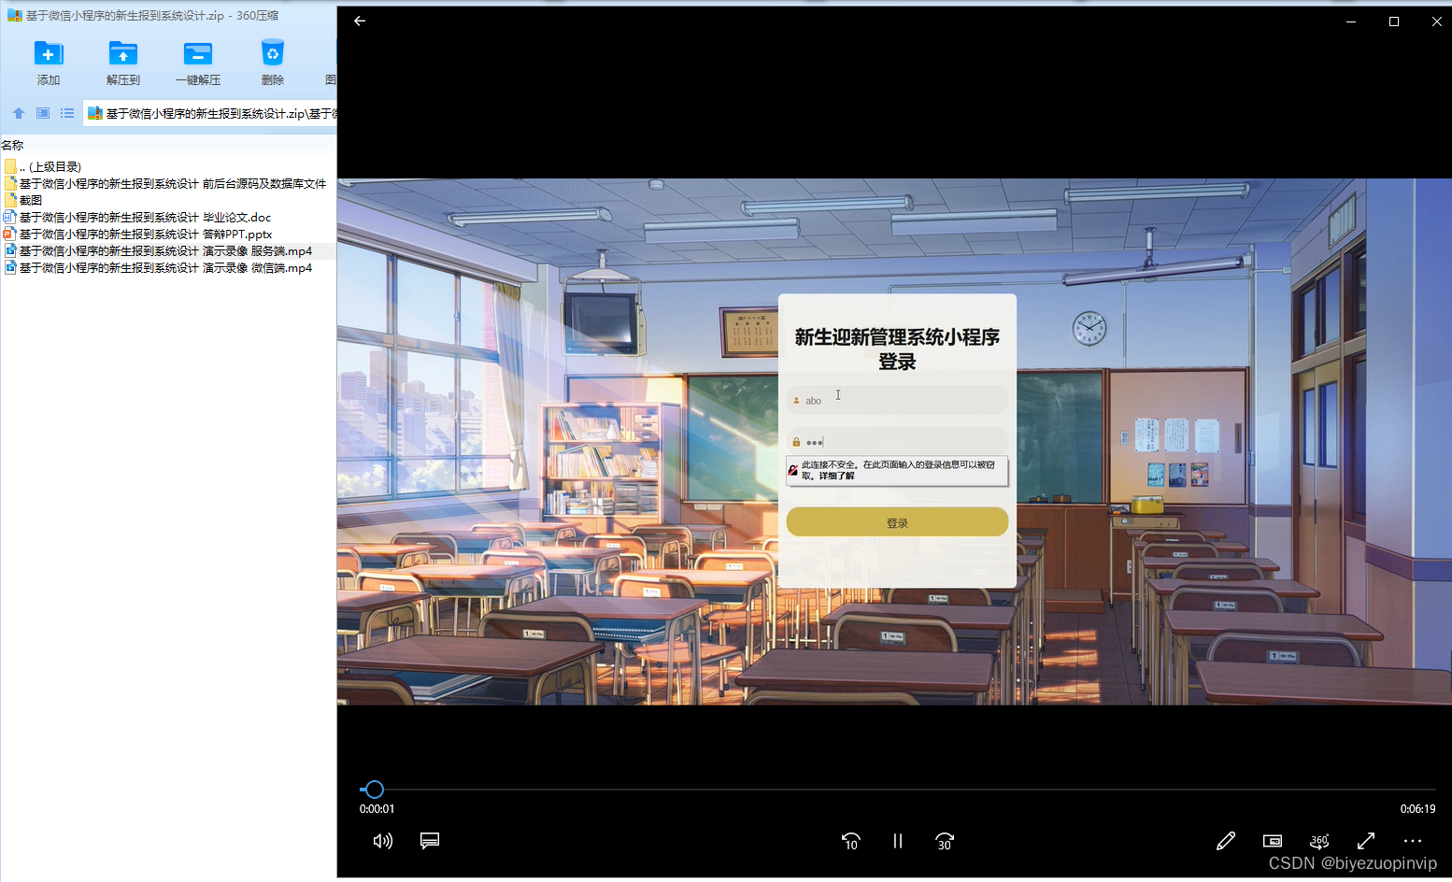Click the insecure connection warning icon
The image size is (1452, 882).
point(793,470)
